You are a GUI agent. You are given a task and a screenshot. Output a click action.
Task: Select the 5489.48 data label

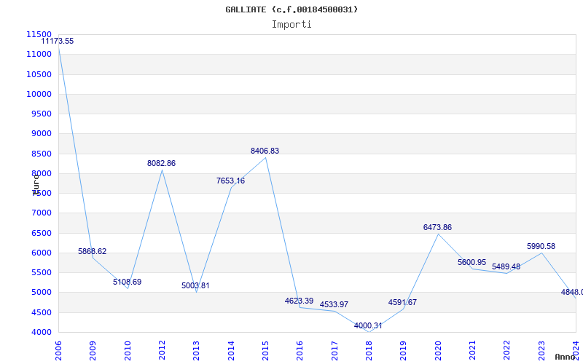click(x=506, y=266)
